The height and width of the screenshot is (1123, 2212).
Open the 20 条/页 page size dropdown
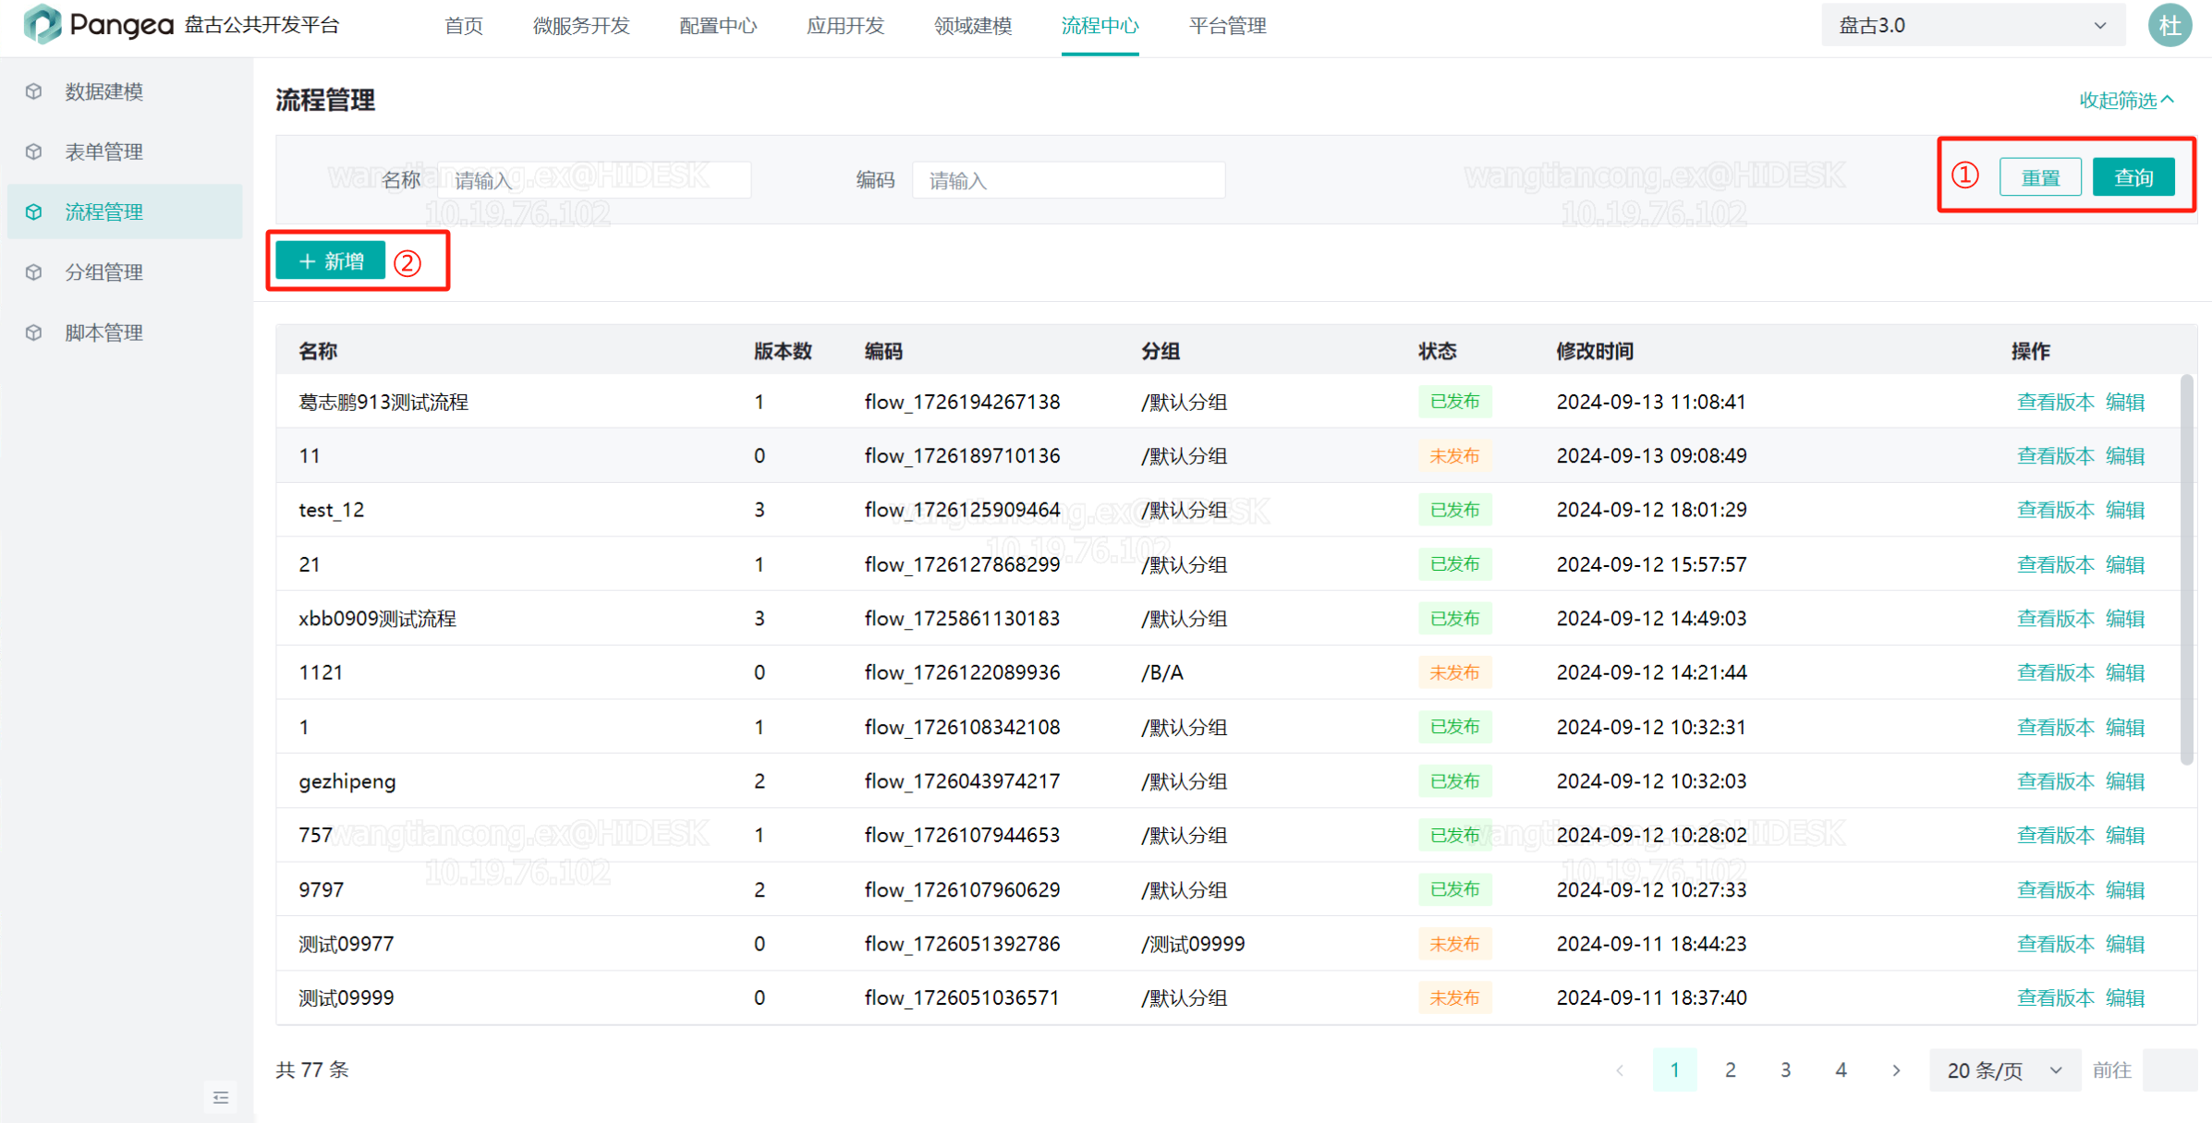click(2004, 1070)
